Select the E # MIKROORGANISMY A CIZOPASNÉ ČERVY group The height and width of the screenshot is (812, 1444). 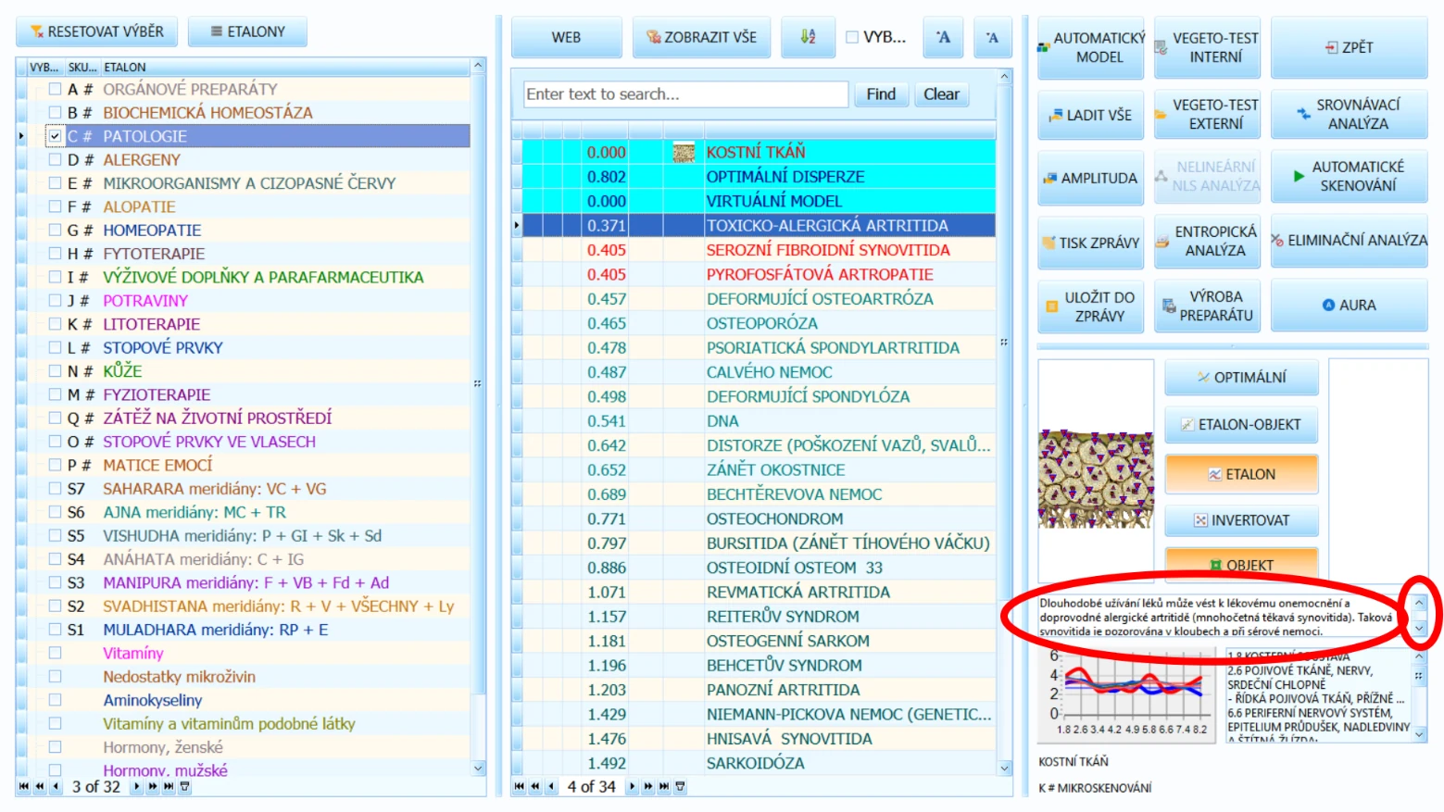click(249, 183)
